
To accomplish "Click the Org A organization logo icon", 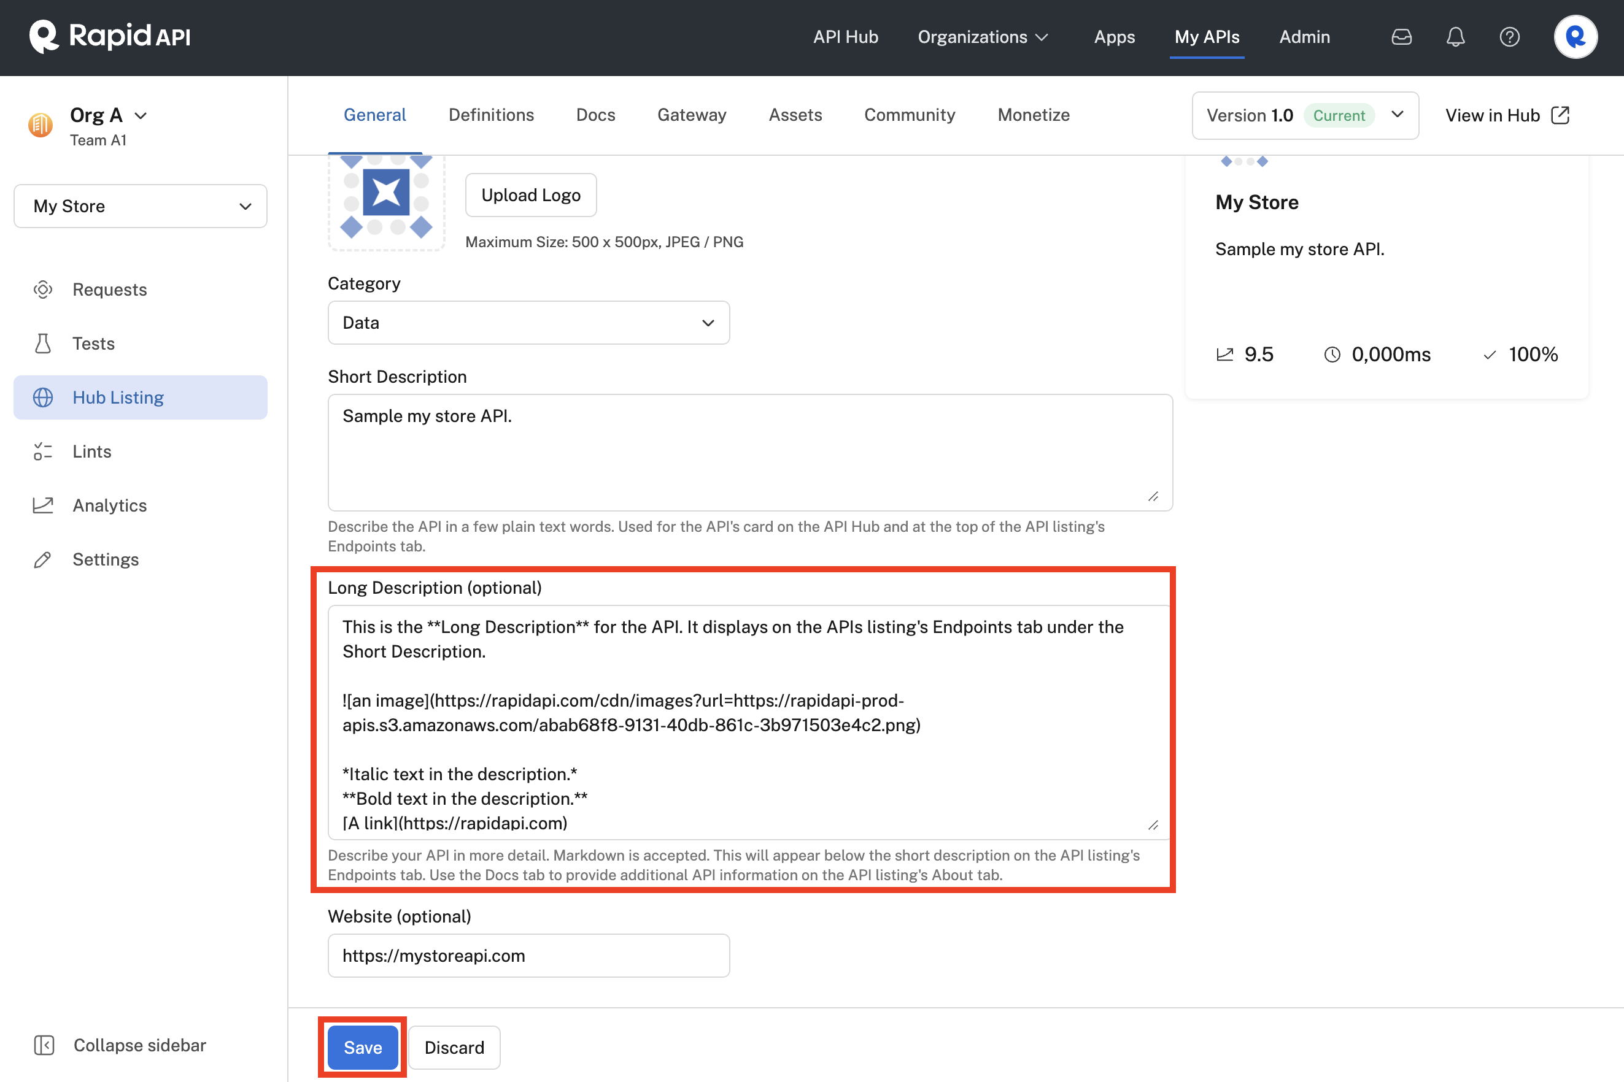I will pyautogui.click(x=41, y=125).
